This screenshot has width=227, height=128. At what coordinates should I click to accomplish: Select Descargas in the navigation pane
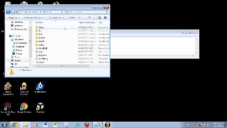point(17,22)
